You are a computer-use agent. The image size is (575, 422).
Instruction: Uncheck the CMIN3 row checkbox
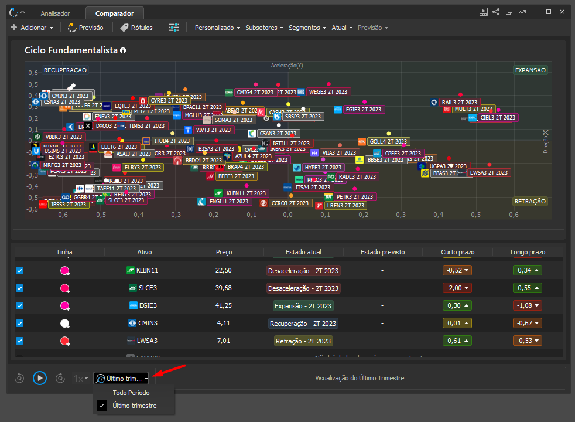tap(20, 324)
